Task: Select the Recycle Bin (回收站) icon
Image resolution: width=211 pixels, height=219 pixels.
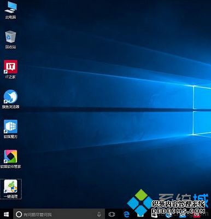Action: 10,40
